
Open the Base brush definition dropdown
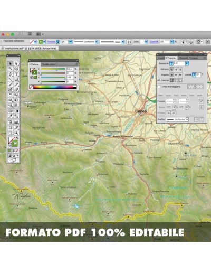[123, 42]
